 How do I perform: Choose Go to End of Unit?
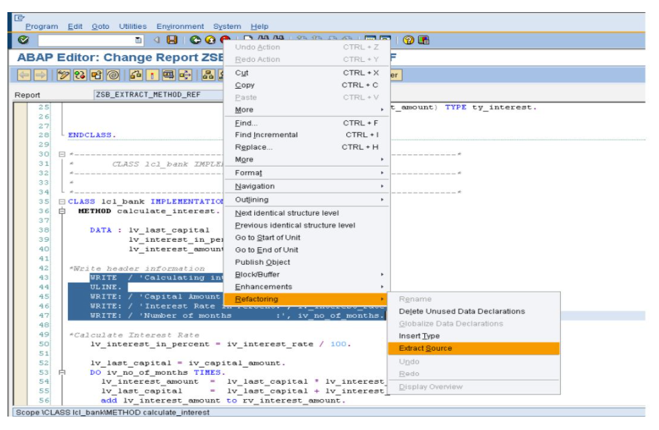click(x=307, y=250)
